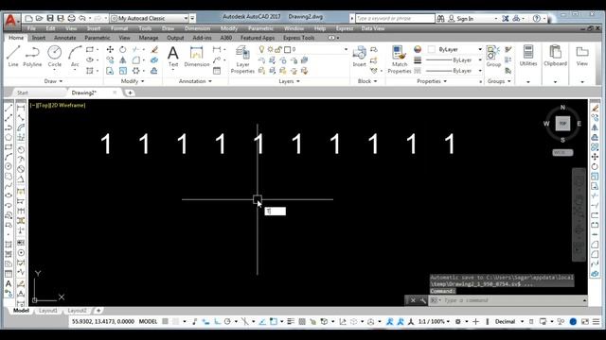
Task: Expand the Groups panel
Action: [x=499, y=81]
